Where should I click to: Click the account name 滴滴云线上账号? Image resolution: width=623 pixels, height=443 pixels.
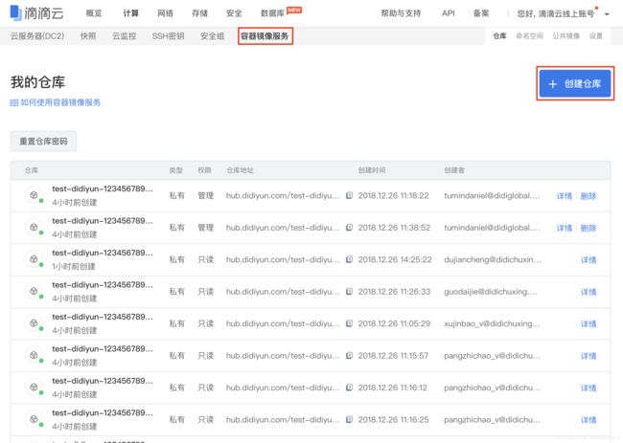(x=566, y=14)
